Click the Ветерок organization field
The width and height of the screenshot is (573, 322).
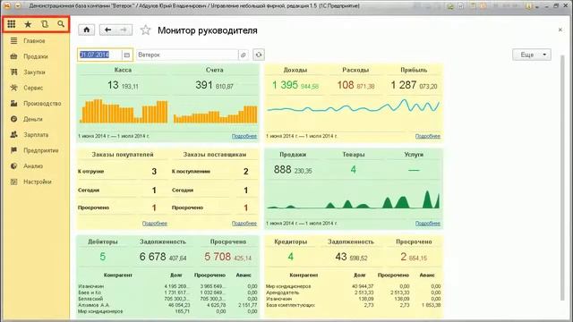pos(187,55)
